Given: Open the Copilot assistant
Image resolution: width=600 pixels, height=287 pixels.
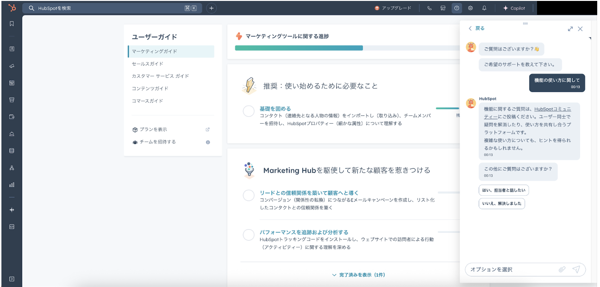Looking at the screenshot, I should [514, 8].
